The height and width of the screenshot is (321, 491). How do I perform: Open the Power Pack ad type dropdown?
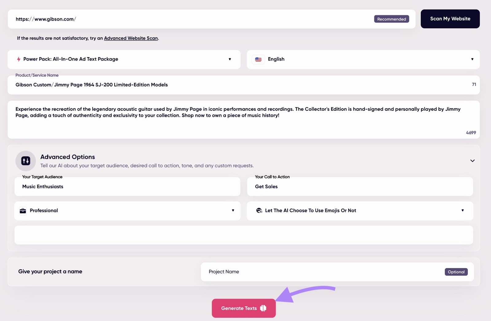pyautogui.click(x=230, y=59)
